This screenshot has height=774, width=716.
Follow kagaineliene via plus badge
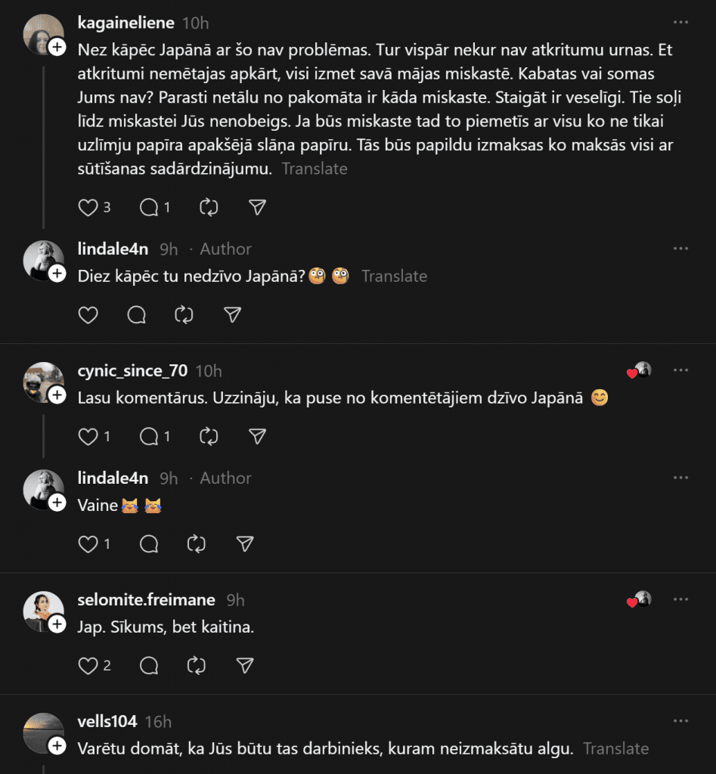57,48
